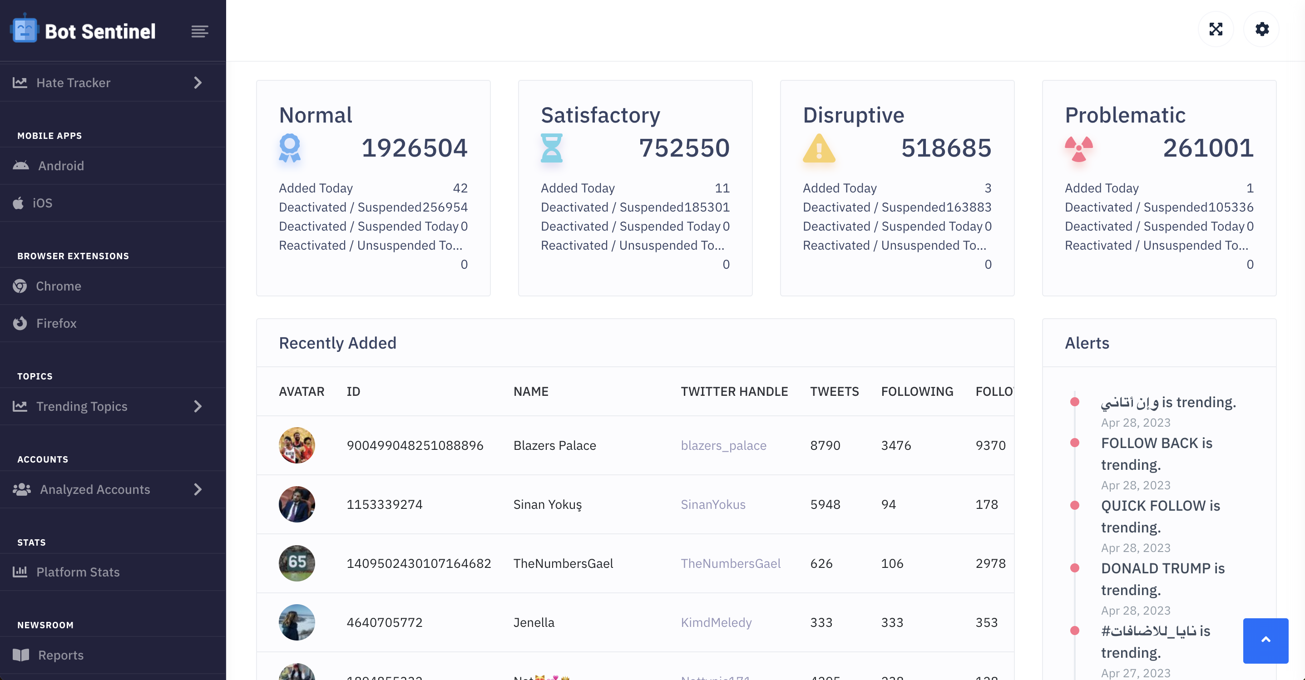Click the Jenella avatar image
This screenshot has height=680, width=1305.
tap(297, 622)
